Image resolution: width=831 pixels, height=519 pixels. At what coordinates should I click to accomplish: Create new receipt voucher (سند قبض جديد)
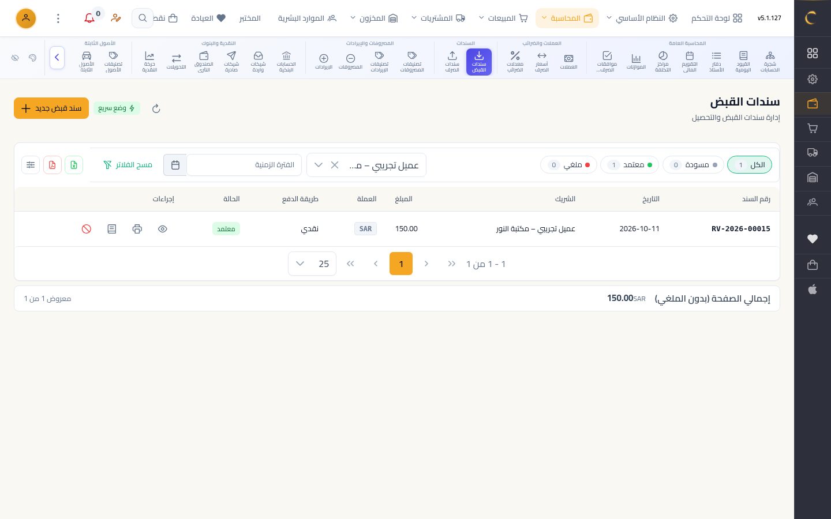pyautogui.click(x=51, y=108)
